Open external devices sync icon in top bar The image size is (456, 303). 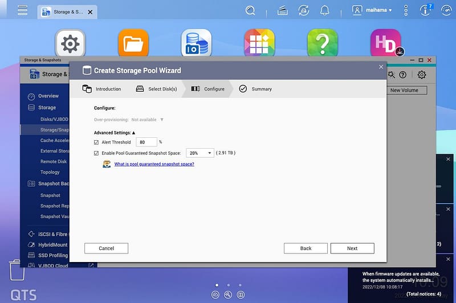(304, 10)
